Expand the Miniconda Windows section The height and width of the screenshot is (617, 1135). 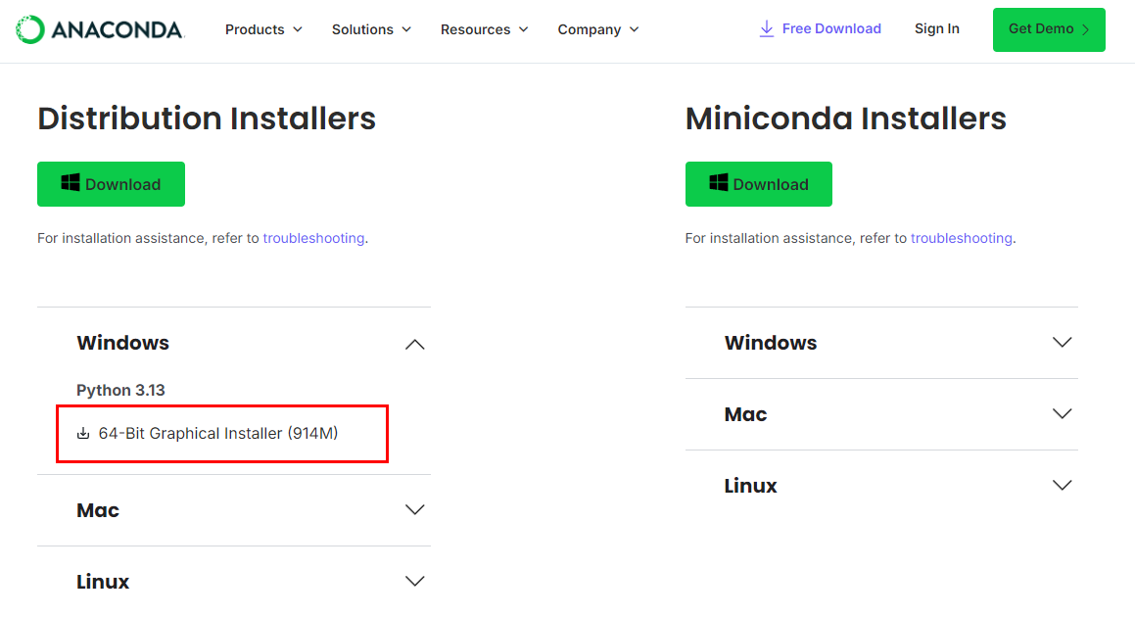1062,343
